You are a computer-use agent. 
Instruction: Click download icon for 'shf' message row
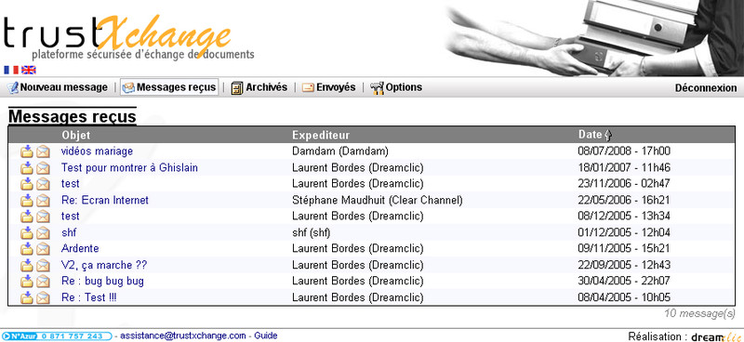click(27, 232)
